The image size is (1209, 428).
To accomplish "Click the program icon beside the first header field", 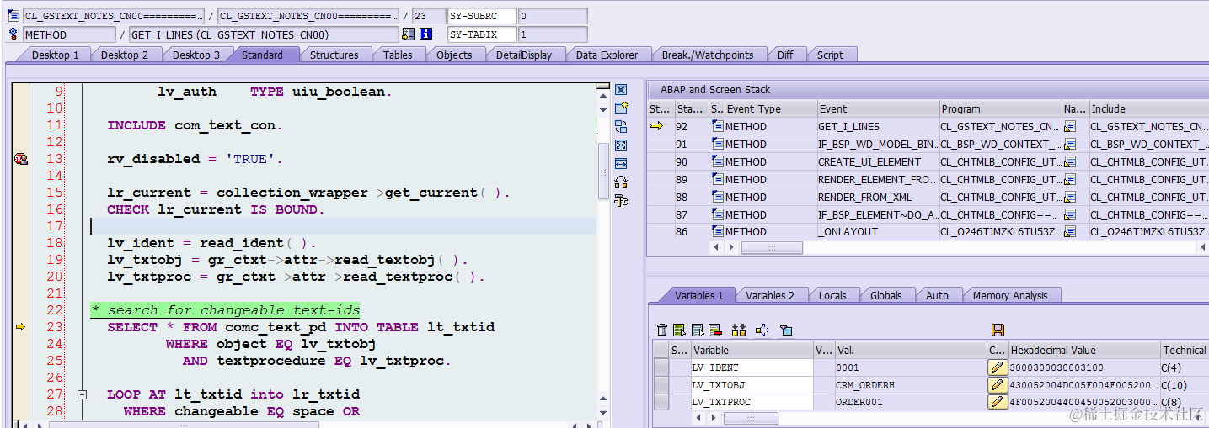I will pyautogui.click(x=13, y=16).
